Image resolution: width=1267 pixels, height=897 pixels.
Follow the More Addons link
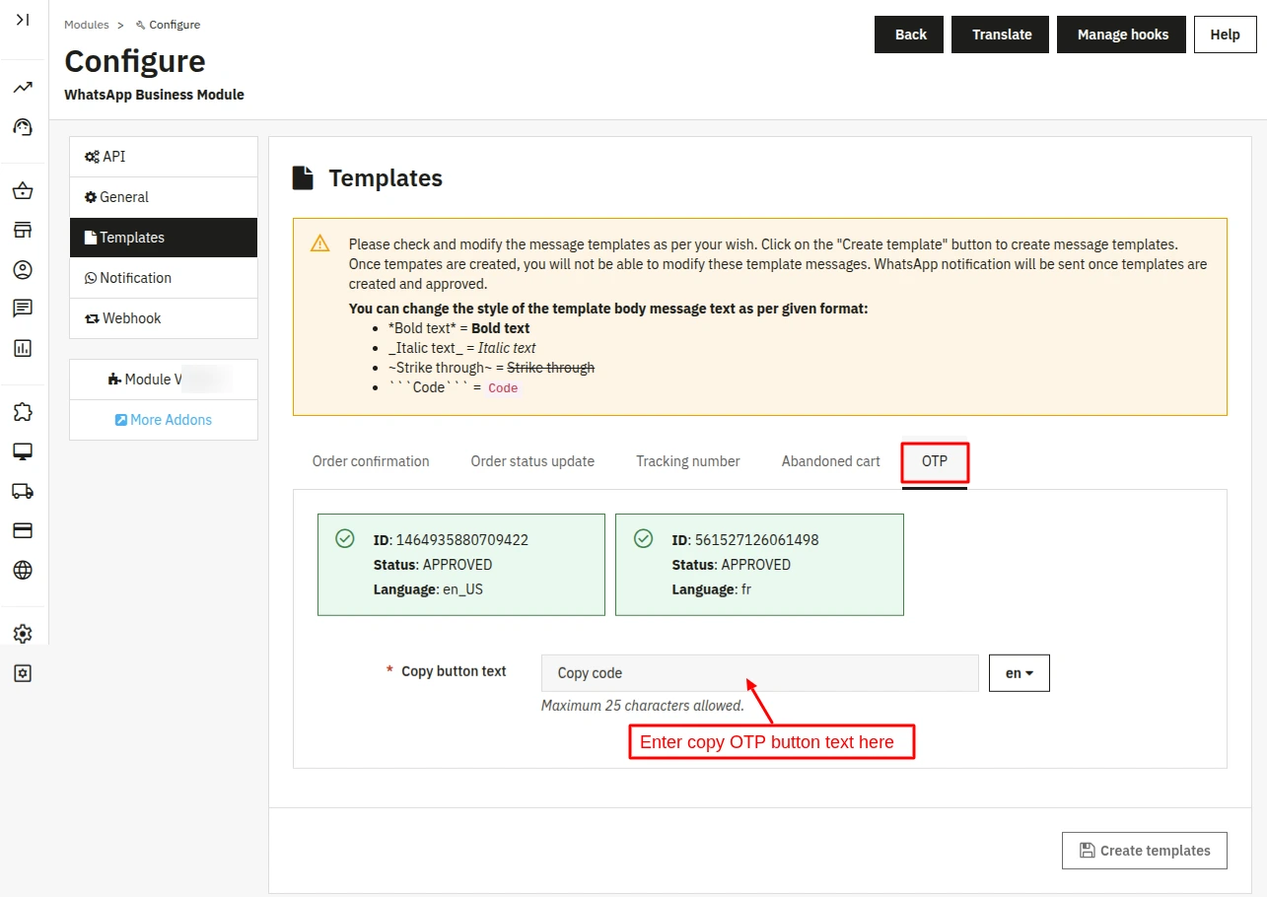tap(164, 420)
